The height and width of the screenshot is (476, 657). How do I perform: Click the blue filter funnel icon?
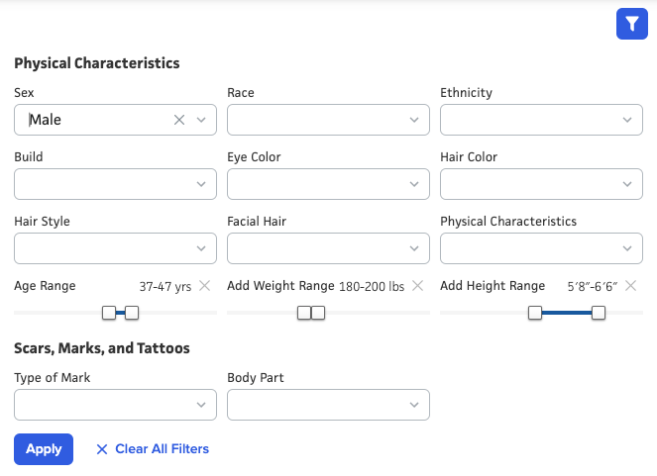pyautogui.click(x=631, y=24)
